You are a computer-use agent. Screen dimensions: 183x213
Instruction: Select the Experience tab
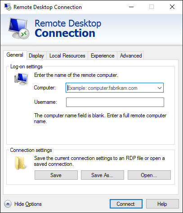(103, 56)
